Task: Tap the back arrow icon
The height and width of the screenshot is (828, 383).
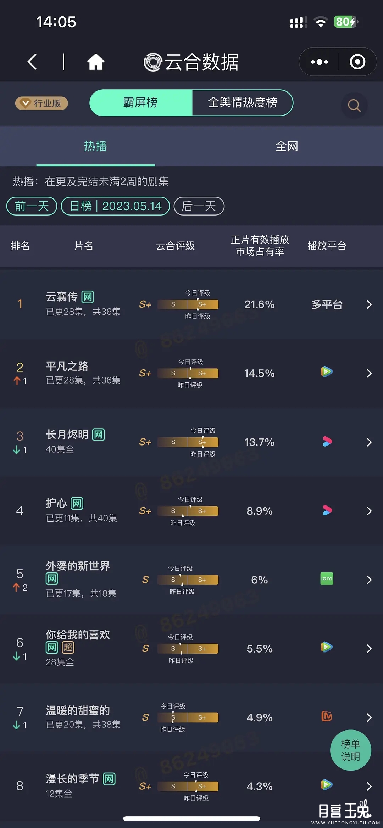Action: pos(32,62)
